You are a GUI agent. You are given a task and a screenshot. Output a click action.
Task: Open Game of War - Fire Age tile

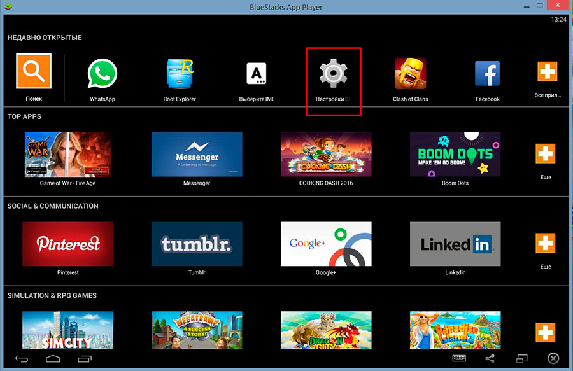tap(67, 155)
